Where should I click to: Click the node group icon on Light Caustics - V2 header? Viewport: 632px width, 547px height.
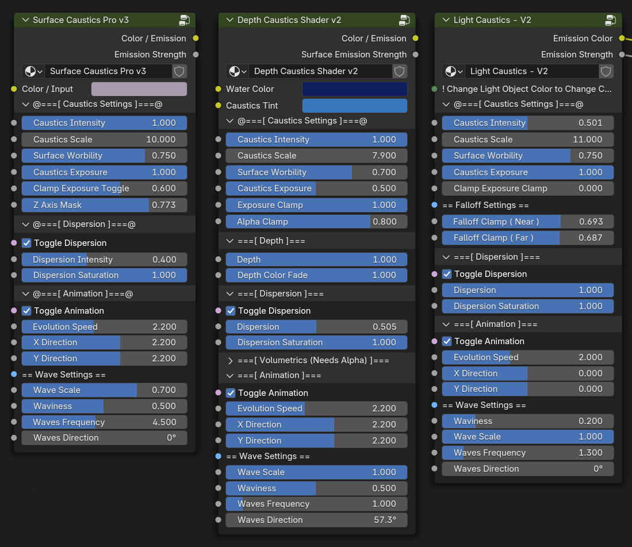[611, 20]
